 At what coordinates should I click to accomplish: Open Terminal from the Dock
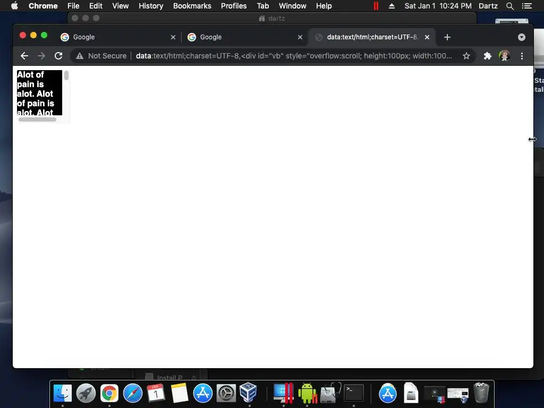pos(353,394)
